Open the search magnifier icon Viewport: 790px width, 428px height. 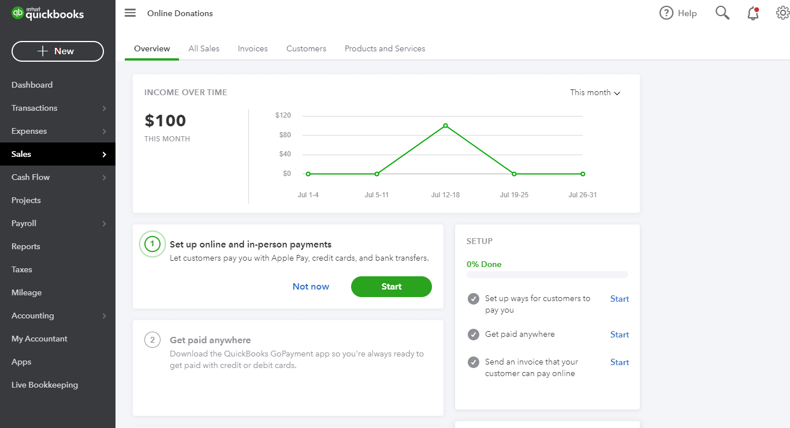[722, 13]
